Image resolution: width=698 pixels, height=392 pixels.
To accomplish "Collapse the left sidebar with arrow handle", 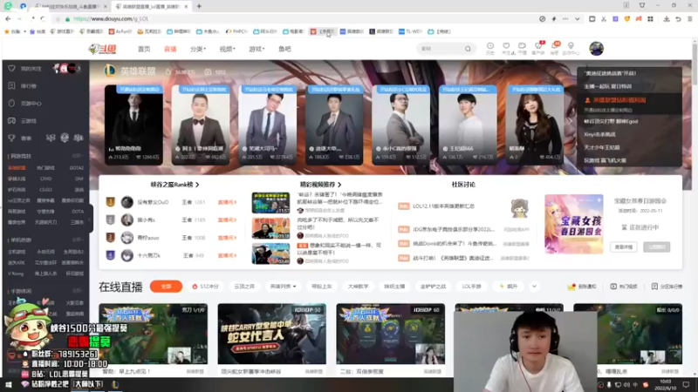I will pyautogui.click(x=90, y=219).
